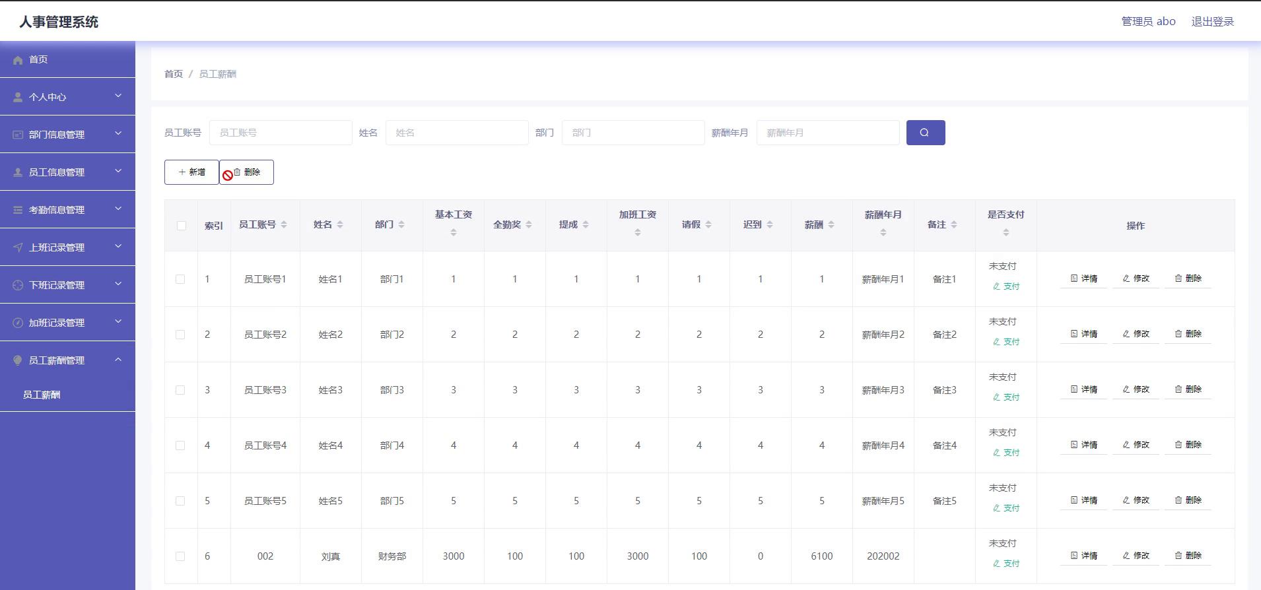Image resolution: width=1261 pixels, height=590 pixels.
Task: Click 退出登录 logout link
Action: point(1212,22)
